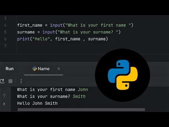Viewport: 169px width, 127px height.
Task: Click the entered value John in console
Action: pyautogui.click(x=83, y=90)
